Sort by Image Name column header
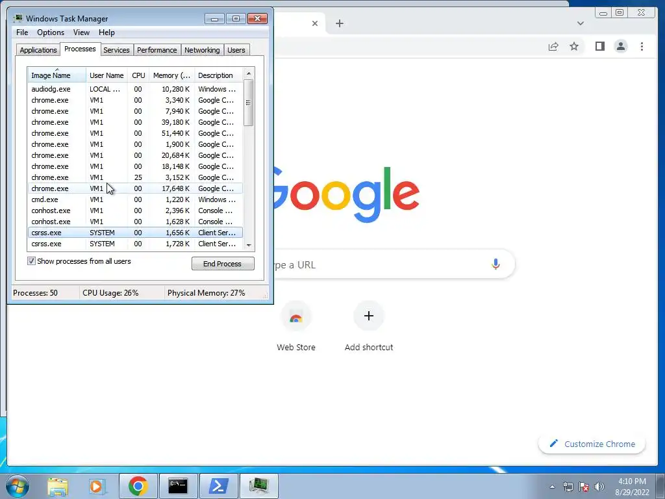The width and height of the screenshot is (665, 499). (x=57, y=75)
